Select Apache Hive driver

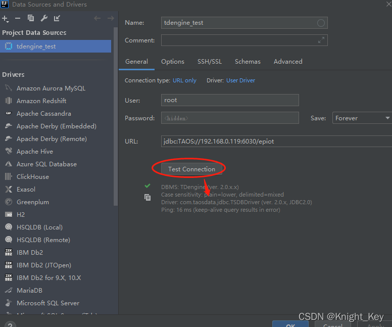pos(35,151)
